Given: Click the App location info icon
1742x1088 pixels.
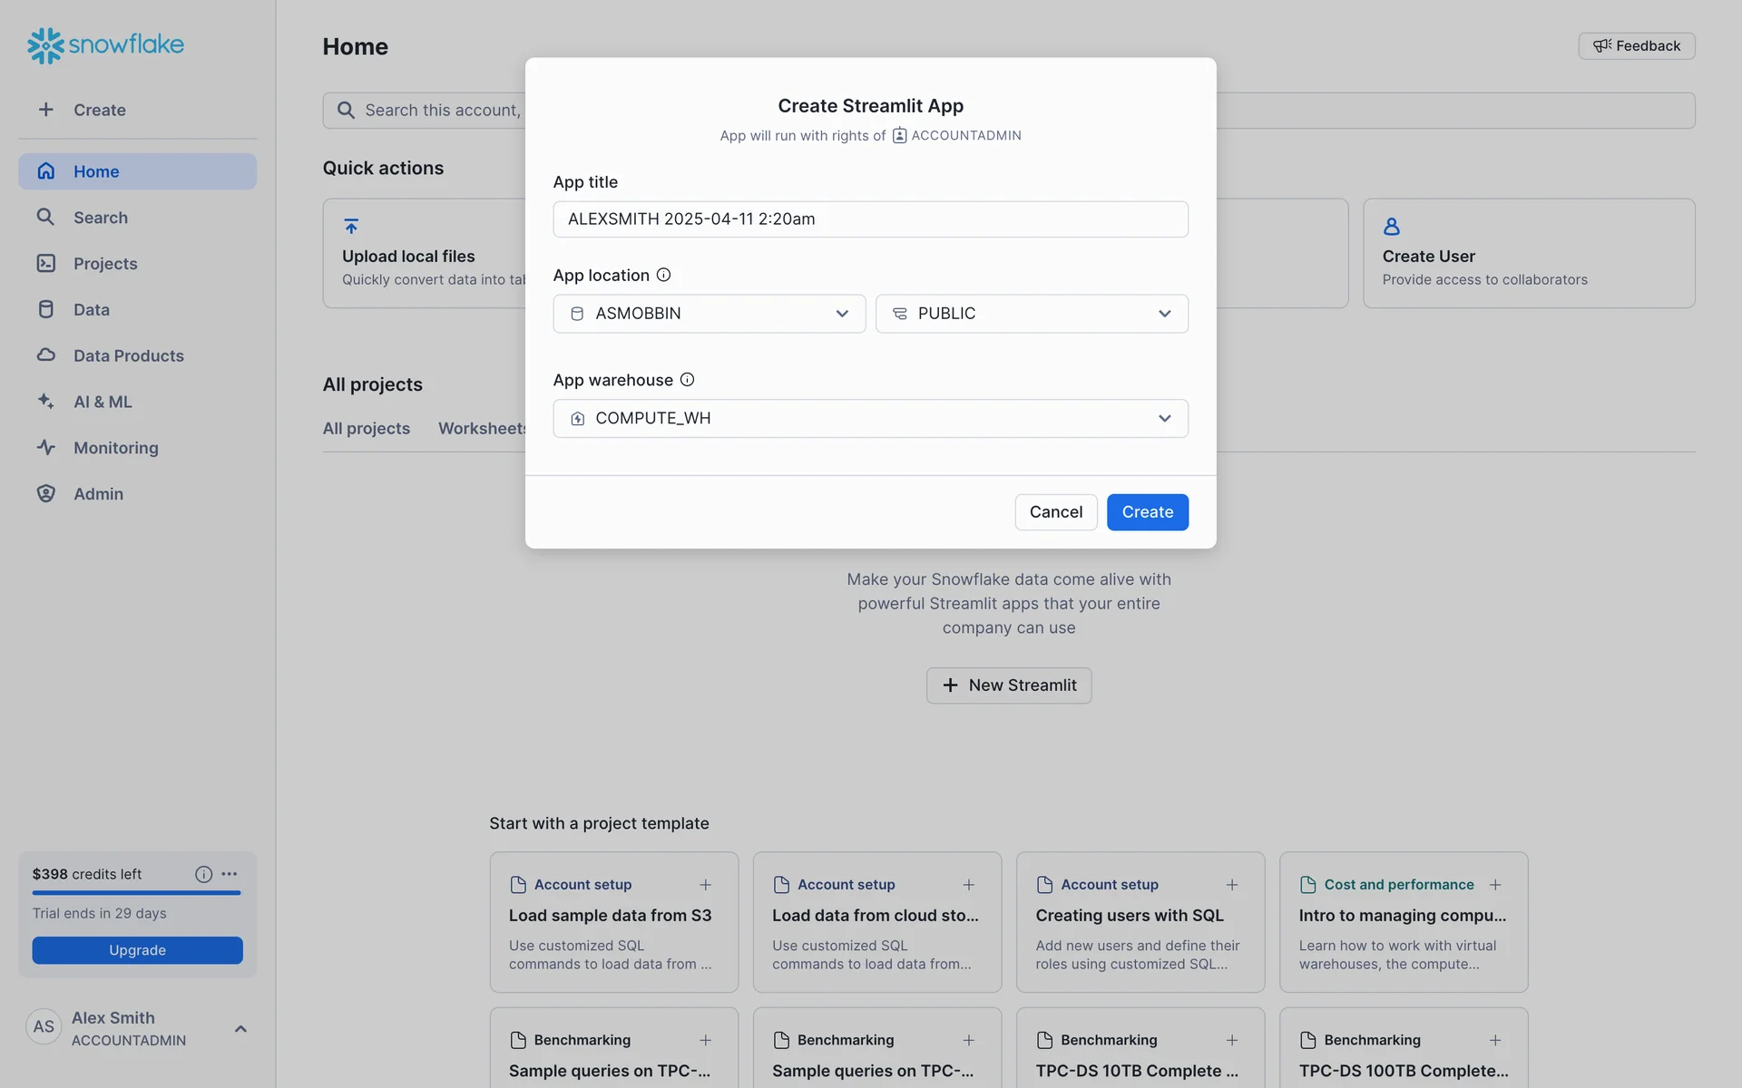Looking at the screenshot, I should 663,275.
